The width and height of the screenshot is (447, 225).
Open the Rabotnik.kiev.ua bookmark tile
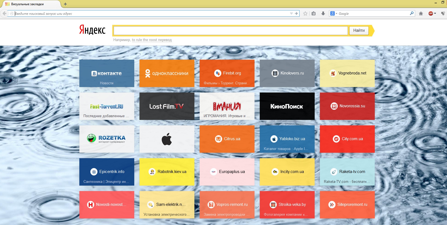167,172
